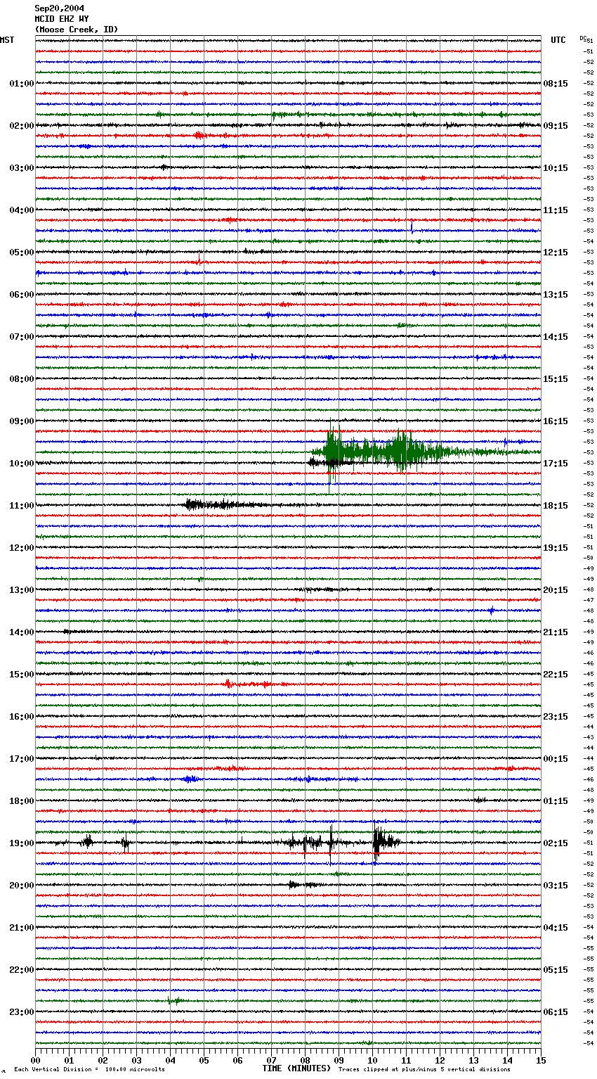Viewport: 597px width, 1079px height.
Task: Click the 23:00 MST time label
Action: tap(21, 1012)
